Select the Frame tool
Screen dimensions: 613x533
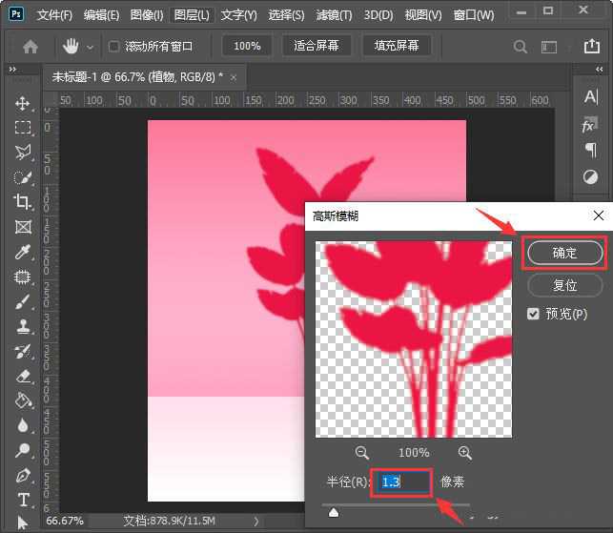(x=23, y=227)
